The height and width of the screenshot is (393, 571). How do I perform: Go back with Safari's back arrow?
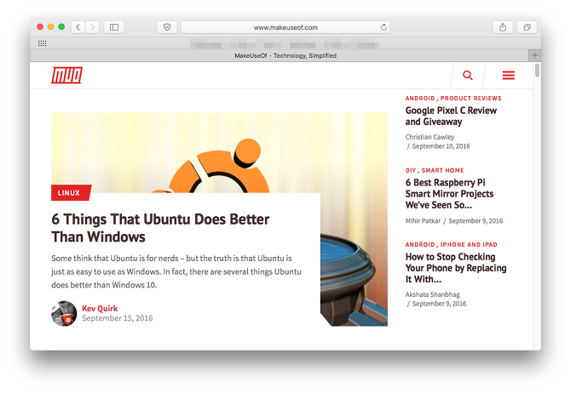[78, 27]
